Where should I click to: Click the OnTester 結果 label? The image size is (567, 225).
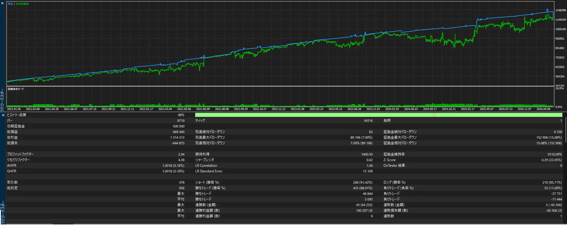(394, 166)
